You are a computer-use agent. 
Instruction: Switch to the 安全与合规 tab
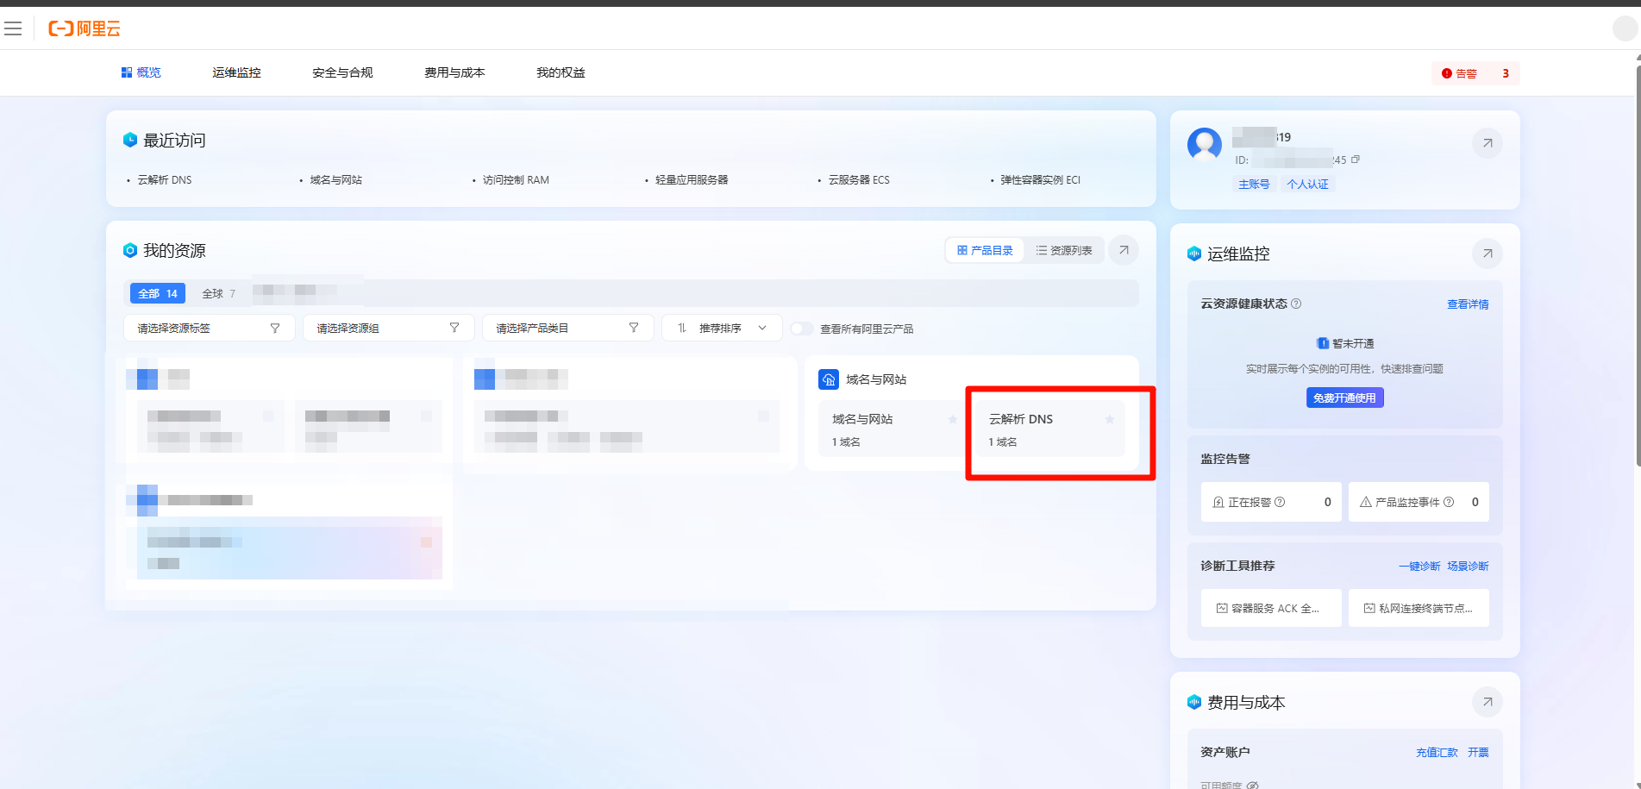point(342,72)
